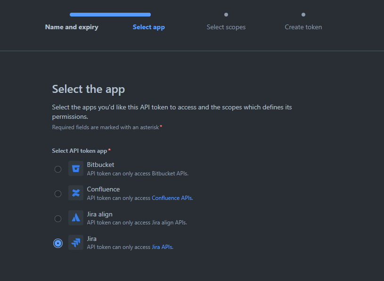Select the Jira align radio button
This screenshot has height=281, width=384.
[x=58, y=218]
